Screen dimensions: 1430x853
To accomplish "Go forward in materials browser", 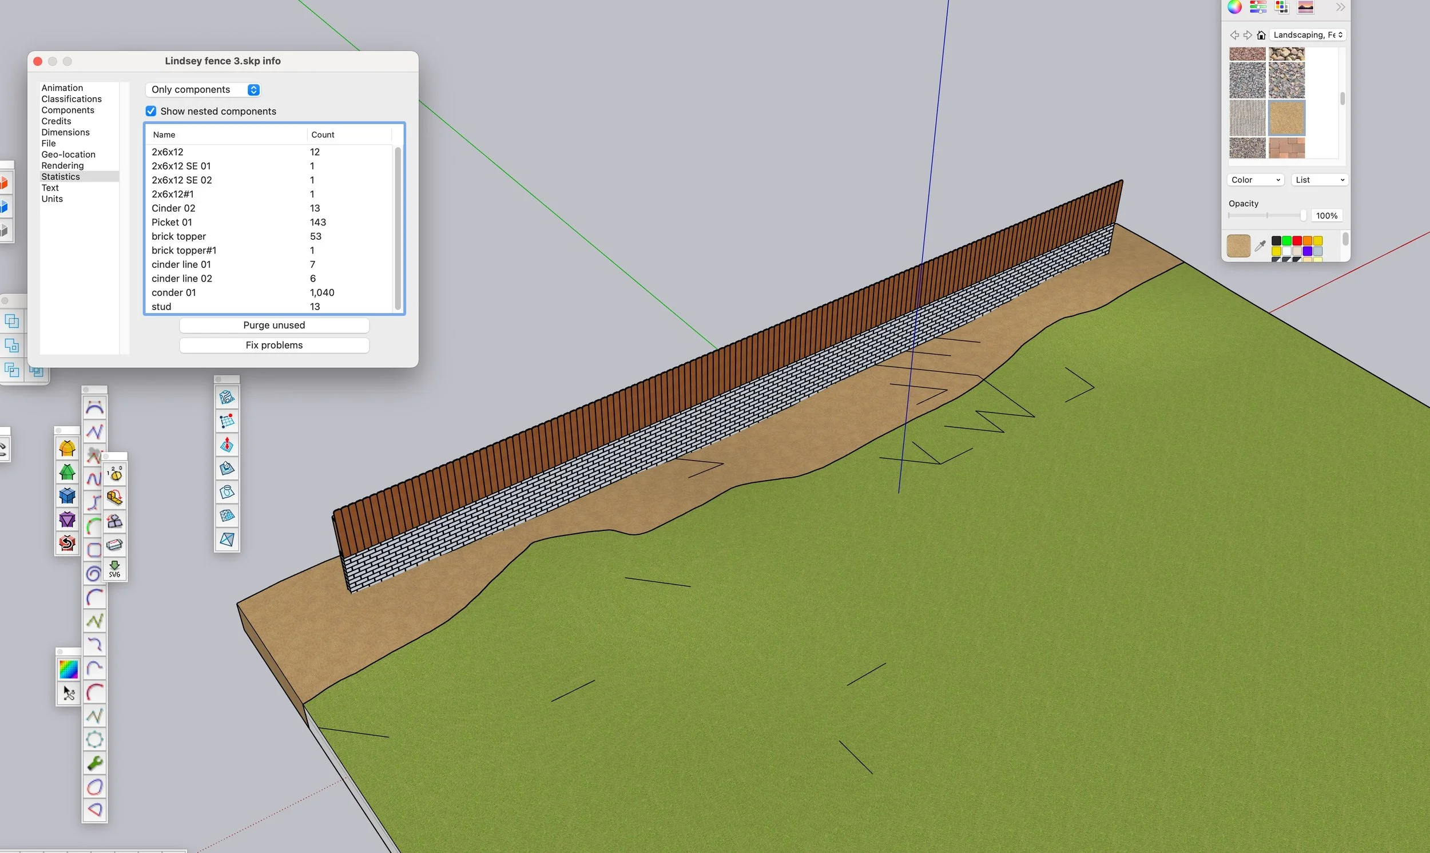I will 1248,35.
